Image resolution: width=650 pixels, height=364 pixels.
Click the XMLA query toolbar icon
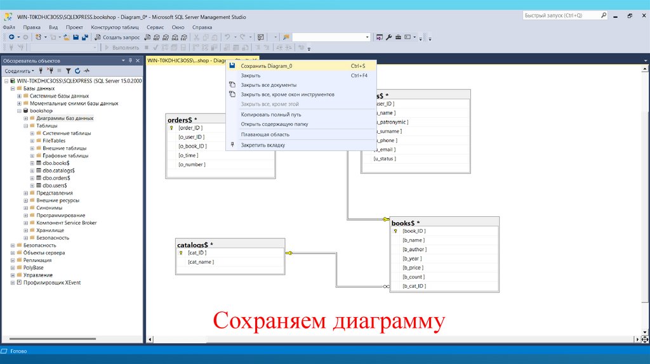click(175, 37)
